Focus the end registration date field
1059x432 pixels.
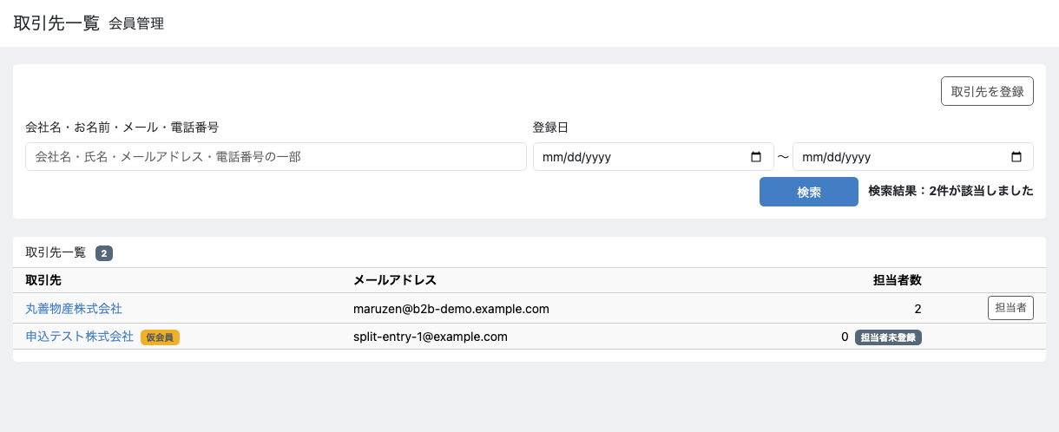point(913,157)
